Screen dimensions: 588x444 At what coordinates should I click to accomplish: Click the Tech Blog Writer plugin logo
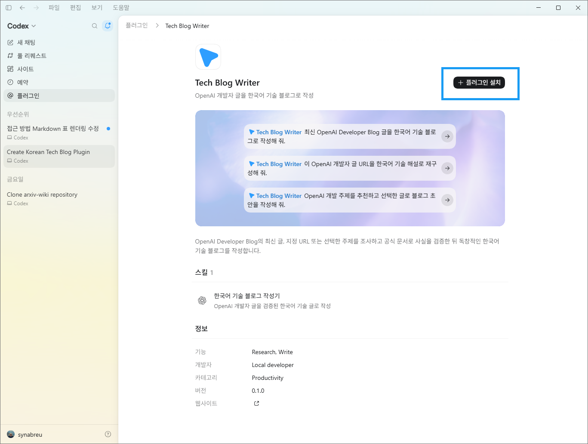(208, 57)
